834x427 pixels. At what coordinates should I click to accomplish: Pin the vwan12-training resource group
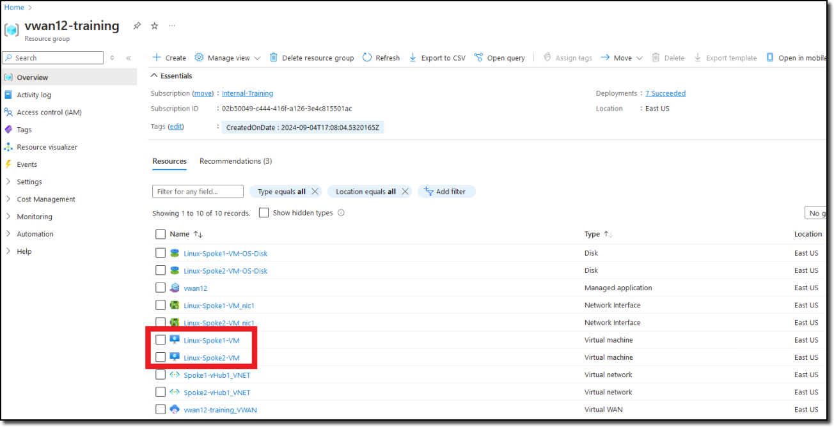(137, 26)
